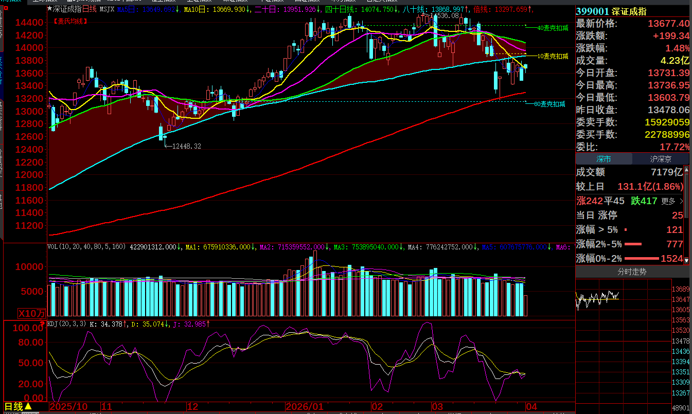Click the 麦氏均线 indicator label
Viewport: 692px width, 414px height.
[70, 21]
